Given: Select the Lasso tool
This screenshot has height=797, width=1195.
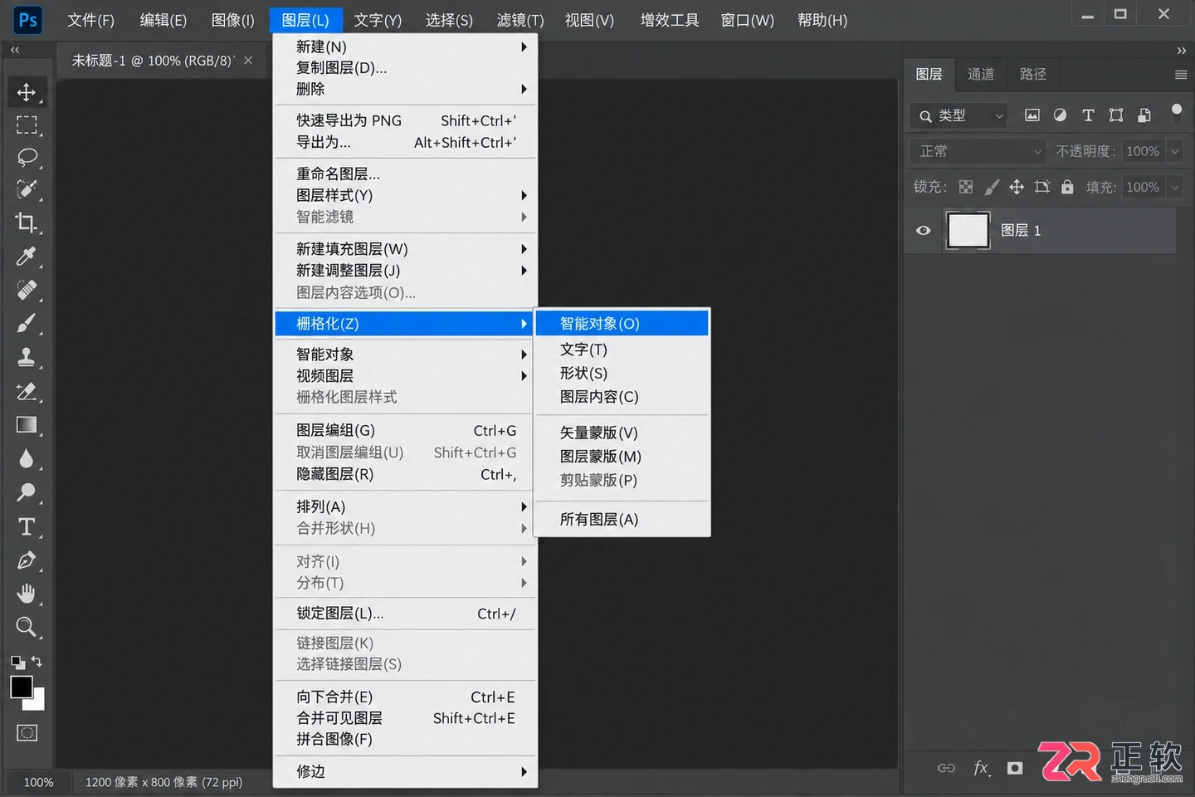Looking at the screenshot, I should pyautogui.click(x=27, y=158).
